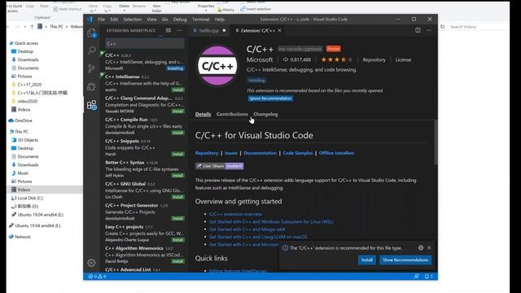
Task: Open notification settings gear icon
Action: [421, 247]
